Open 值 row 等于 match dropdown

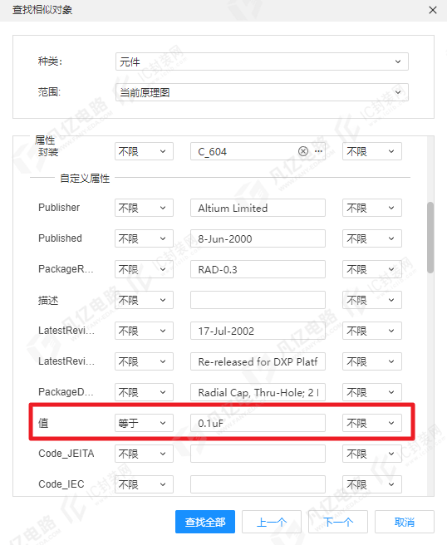144,423
